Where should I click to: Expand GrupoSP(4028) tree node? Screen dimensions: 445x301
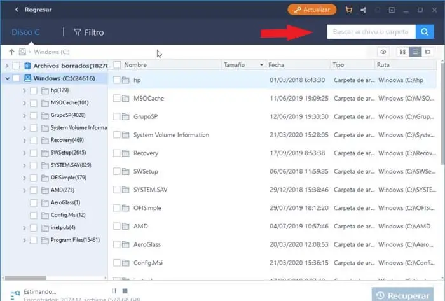pyautogui.click(x=24, y=116)
